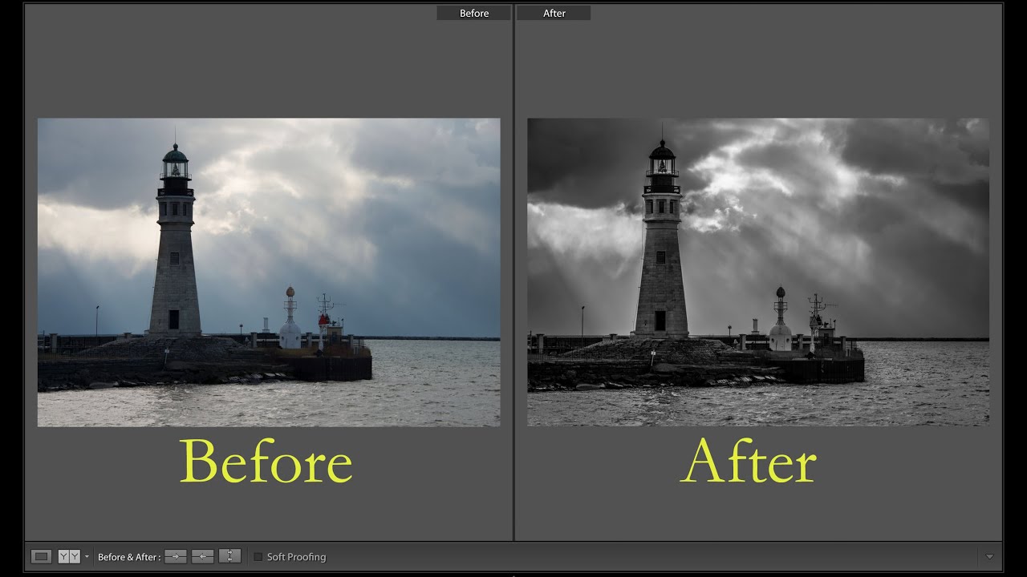Click the "Before & After :" toolbar label
The width and height of the screenshot is (1027, 577).
click(x=129, y=557)
